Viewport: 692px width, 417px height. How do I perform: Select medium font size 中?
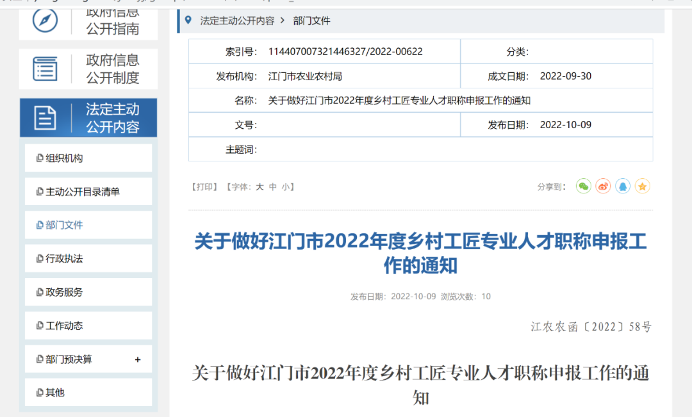(272, 186)
